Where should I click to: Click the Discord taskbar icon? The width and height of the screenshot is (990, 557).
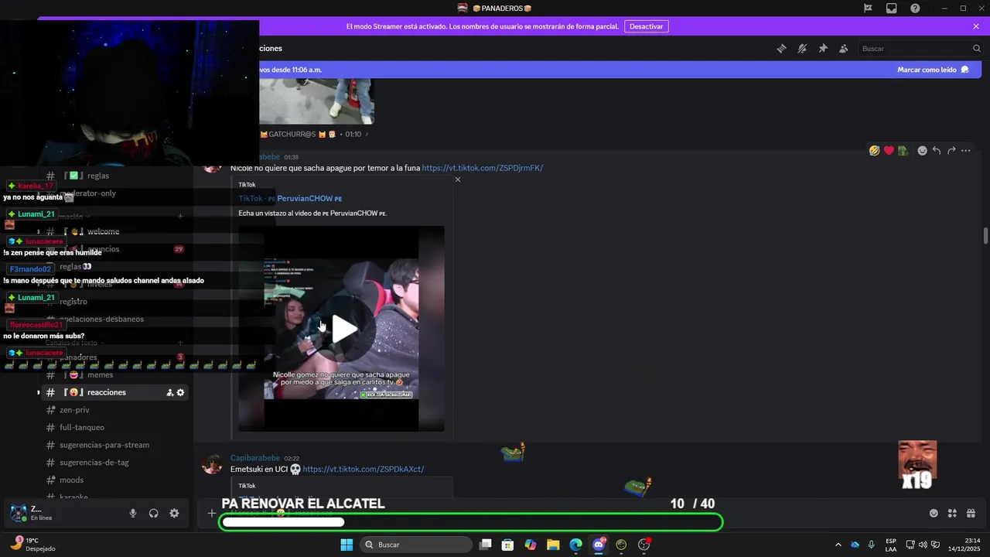[599, 545]
